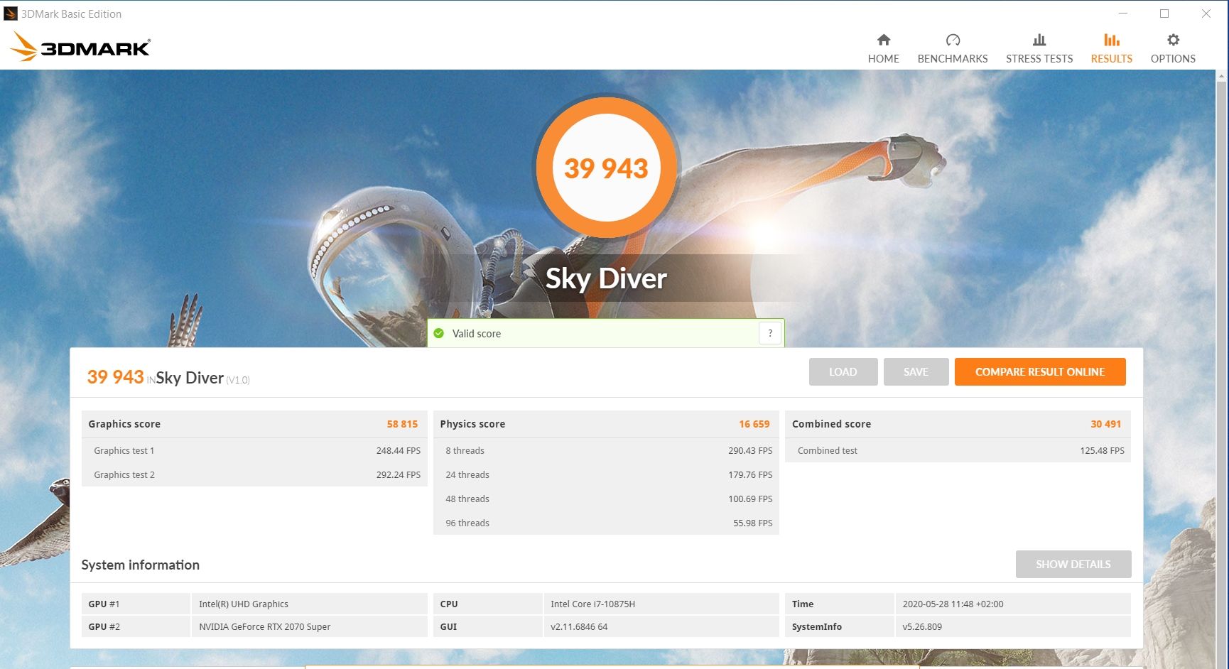
Task: Click the System information heading
Action: click(x=141, y=565)
